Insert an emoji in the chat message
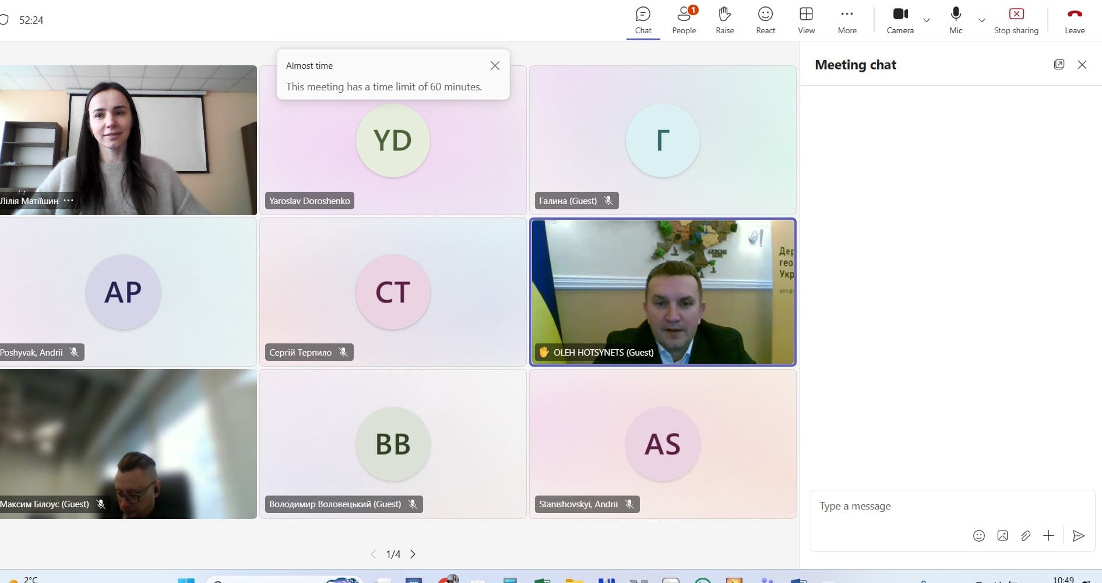 tap(978, 536)
